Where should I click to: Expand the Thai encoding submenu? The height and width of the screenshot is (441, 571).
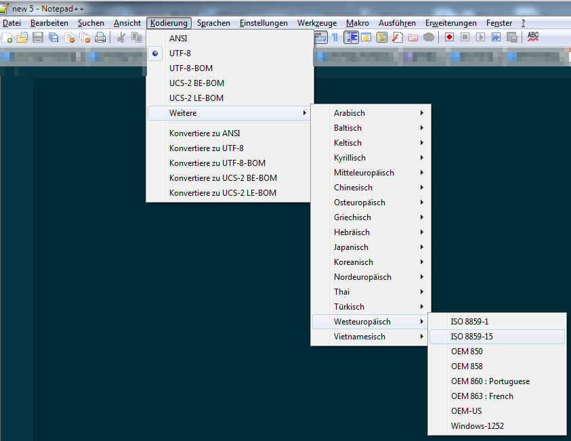coord(371,292)
